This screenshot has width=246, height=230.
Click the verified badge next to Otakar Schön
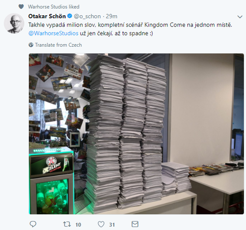[x=70, y=16]
